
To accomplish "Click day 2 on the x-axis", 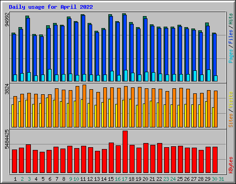I will (x=22, y=179).
